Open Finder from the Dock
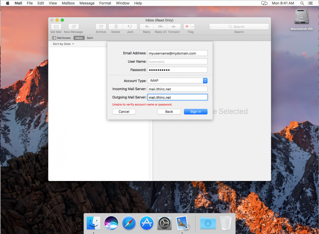 (x=94, y=223)
